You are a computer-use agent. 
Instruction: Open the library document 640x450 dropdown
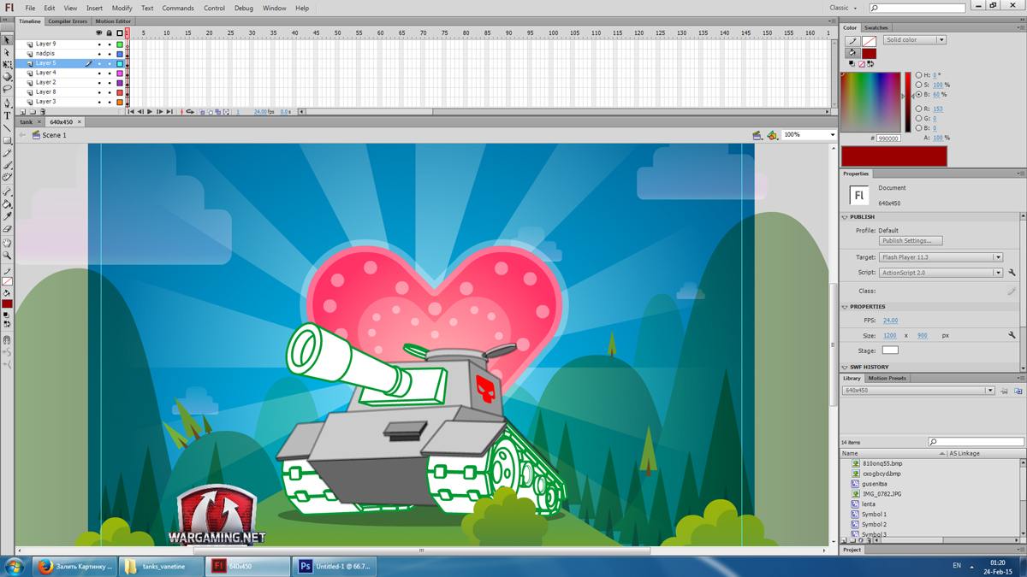(x=918, y=391)
